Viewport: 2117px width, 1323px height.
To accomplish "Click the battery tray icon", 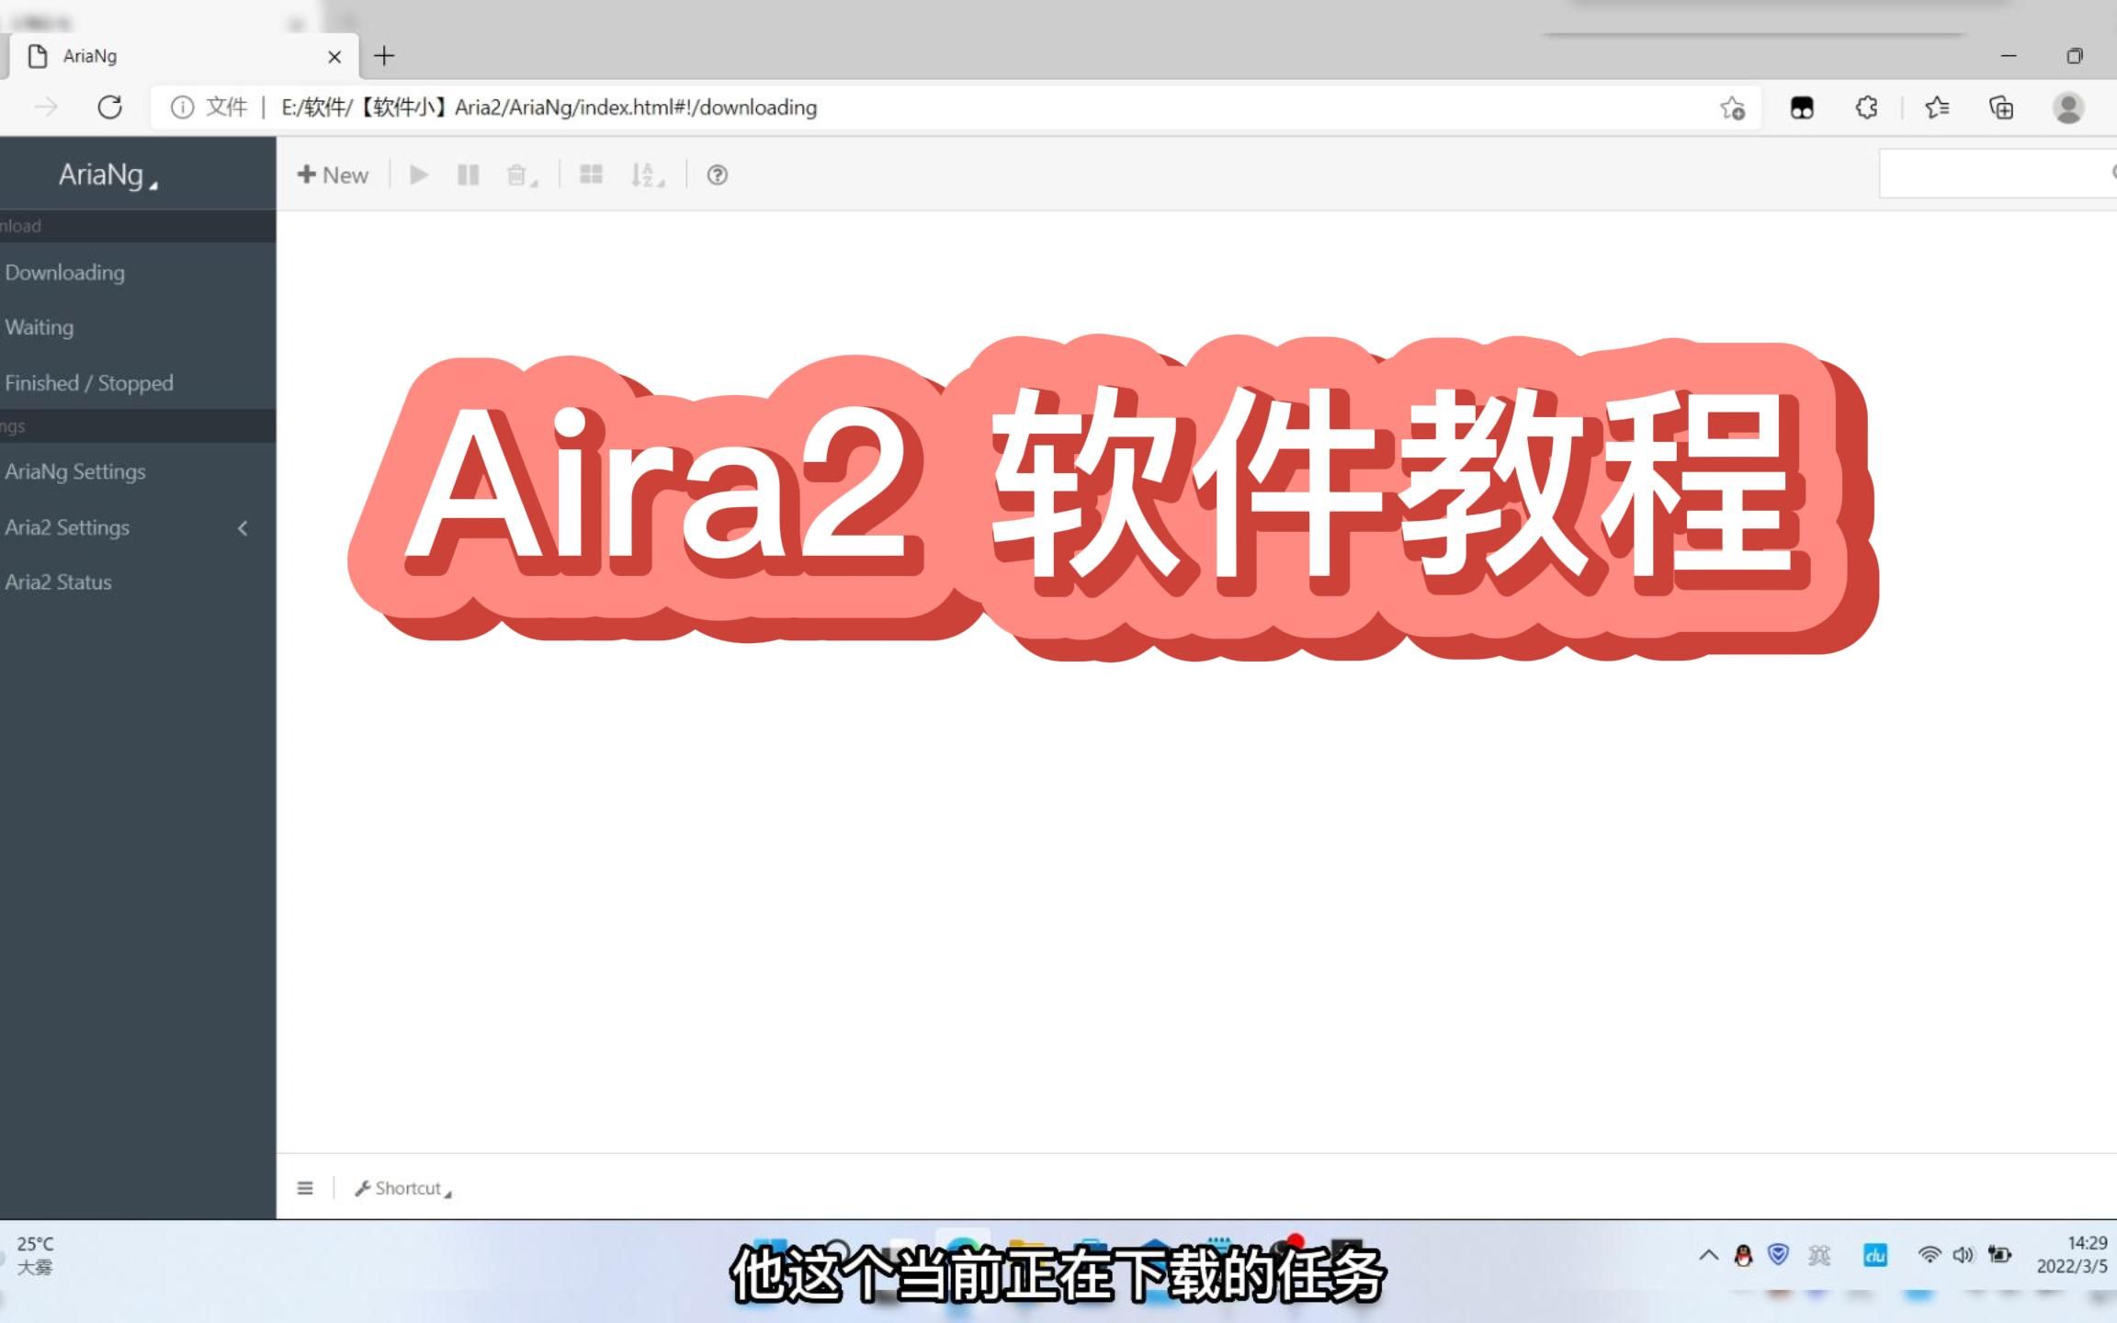I will pos(1999,1254).
